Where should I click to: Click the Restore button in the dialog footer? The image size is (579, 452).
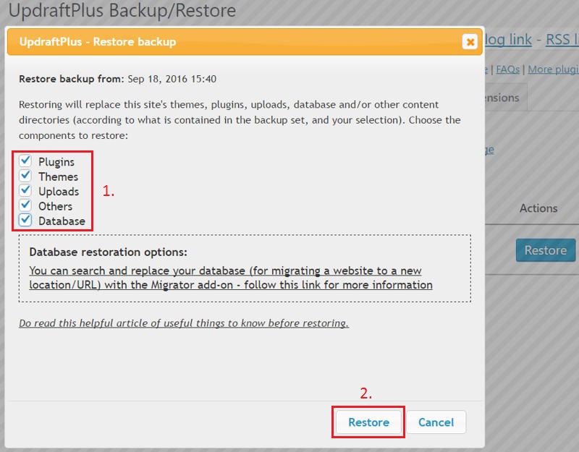(x=368, y=422)
